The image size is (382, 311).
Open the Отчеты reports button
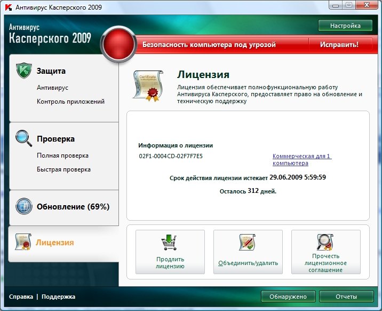click(346, 297)
